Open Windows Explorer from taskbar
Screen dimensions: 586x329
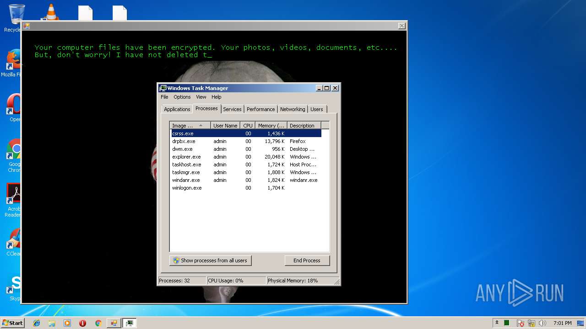(52, 323)
